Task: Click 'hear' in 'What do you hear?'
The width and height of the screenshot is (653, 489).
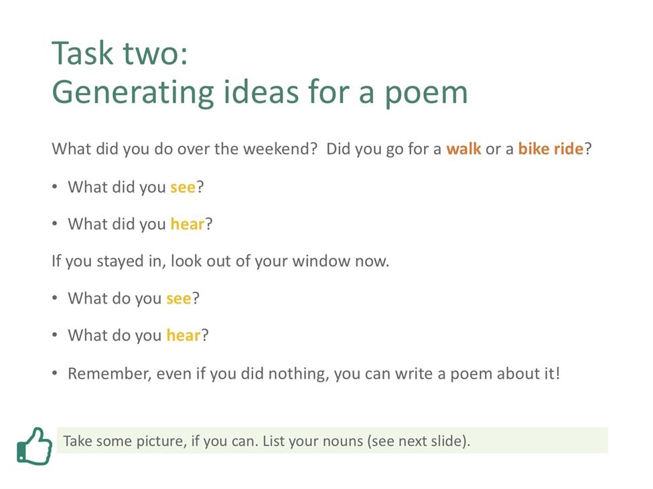Action: [184, 335]
